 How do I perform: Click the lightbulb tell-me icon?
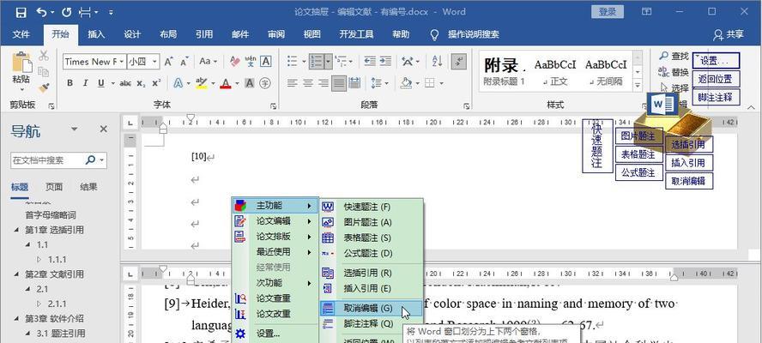click(x=435, y=34)
